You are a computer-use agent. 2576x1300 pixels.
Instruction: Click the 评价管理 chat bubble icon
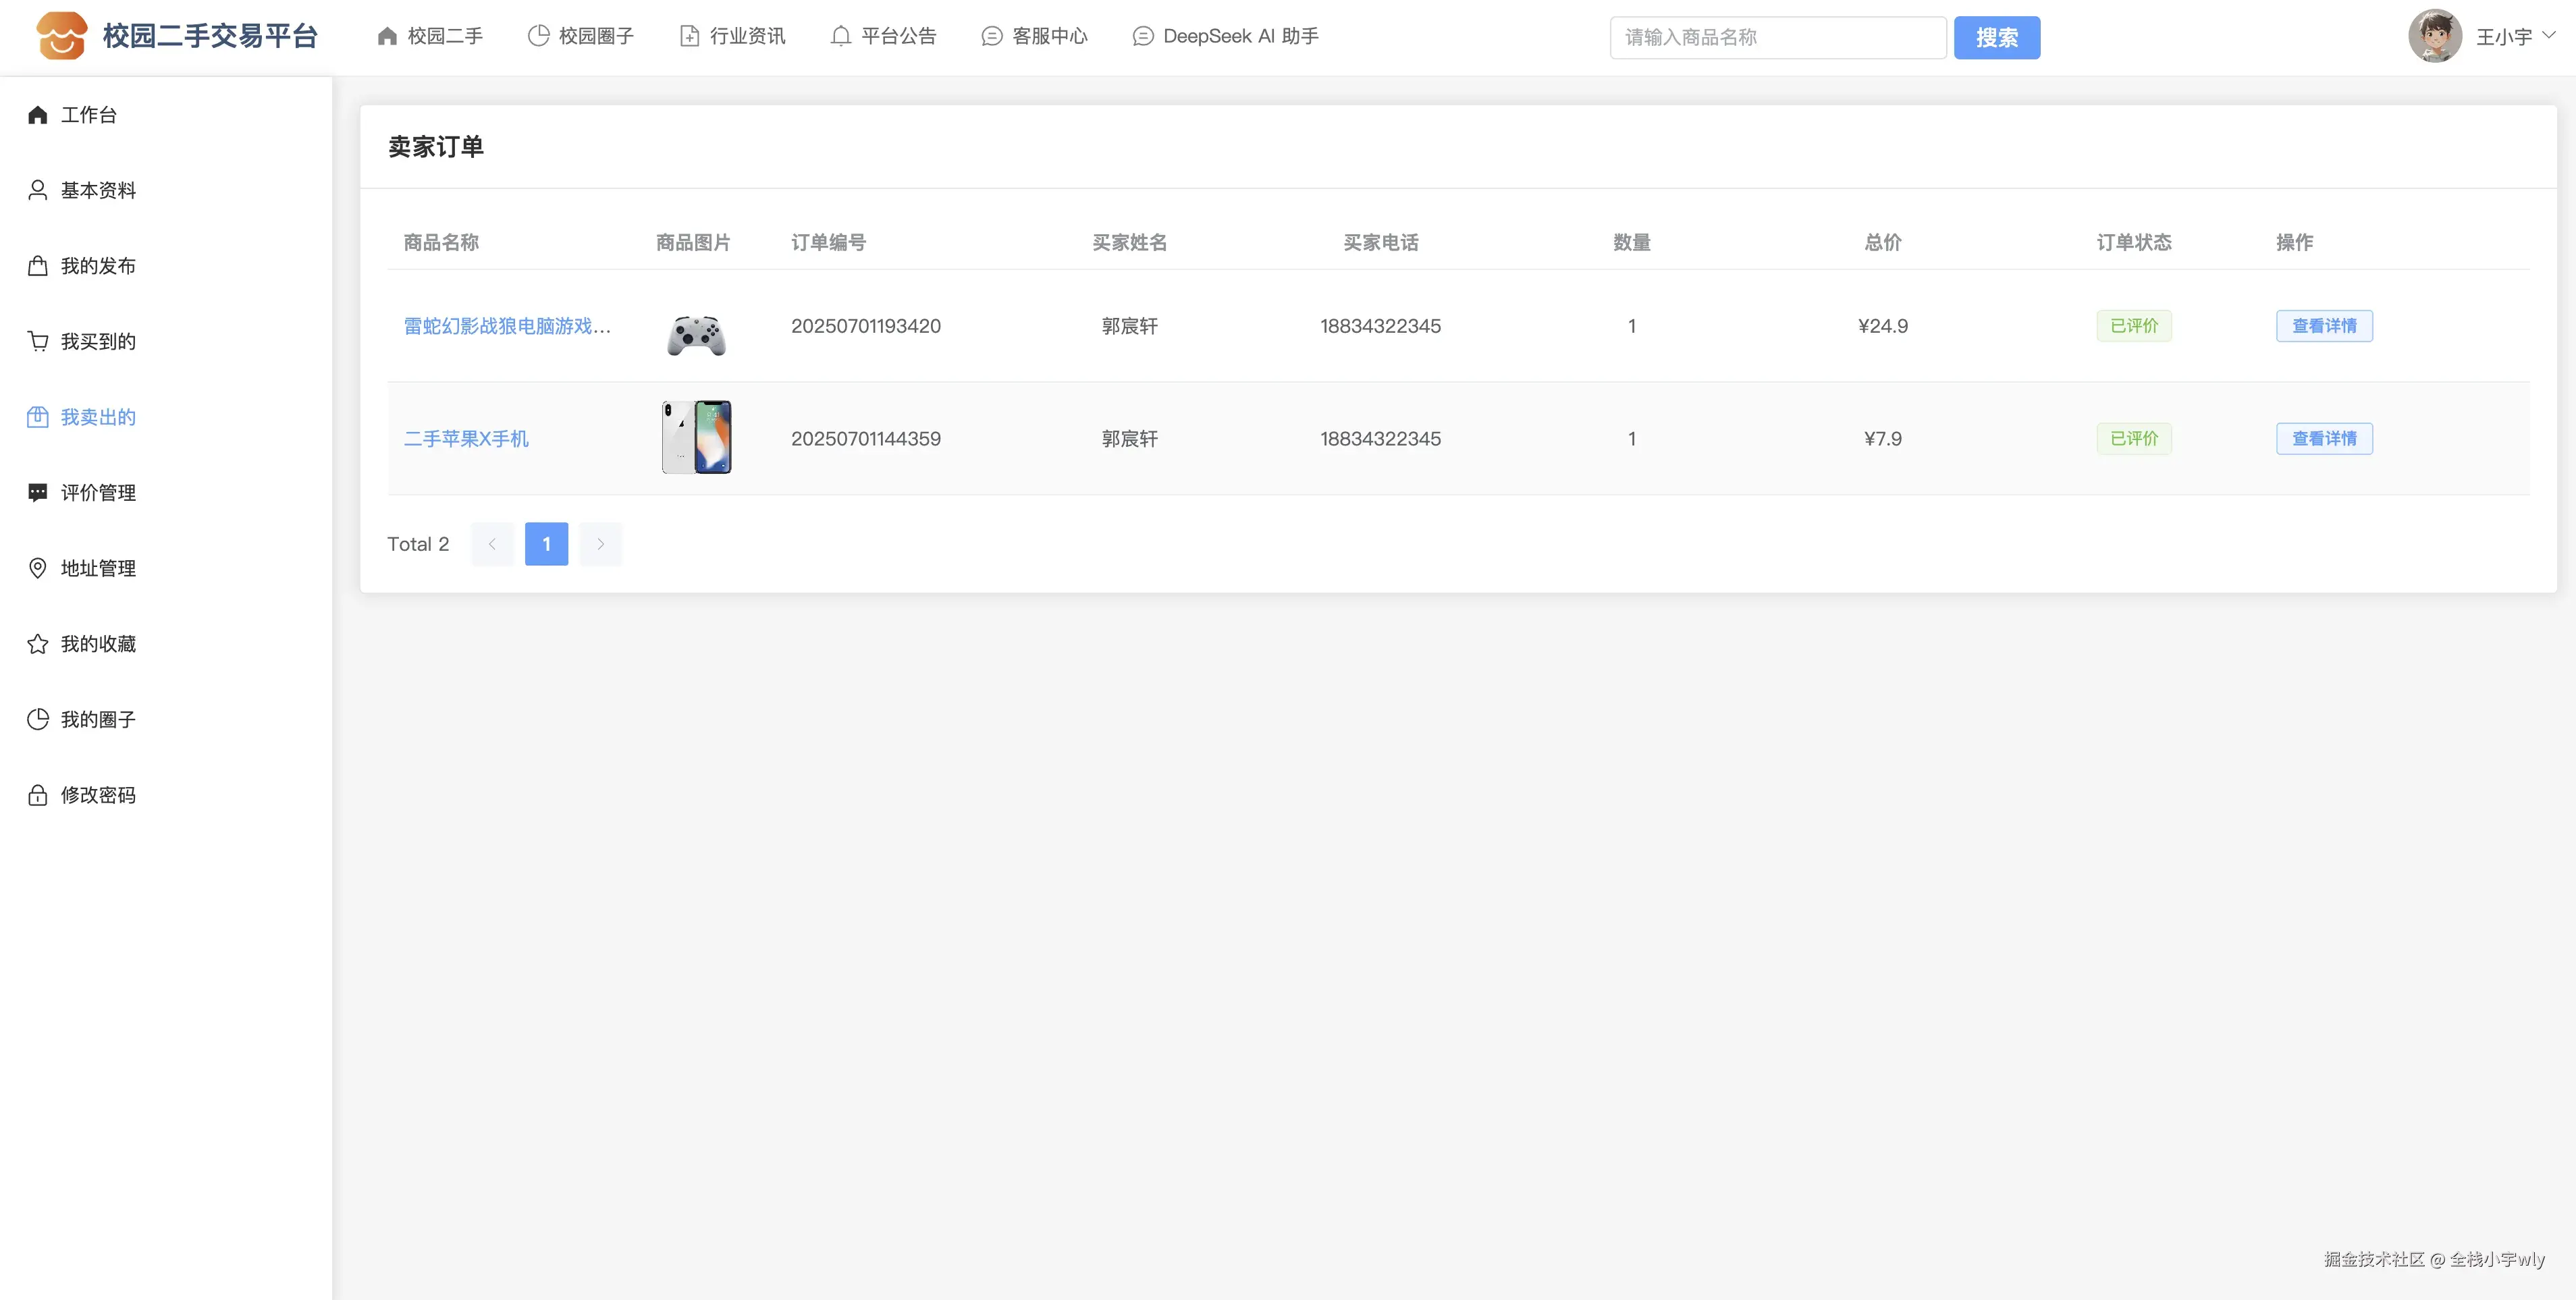click(x=38, y=493)
